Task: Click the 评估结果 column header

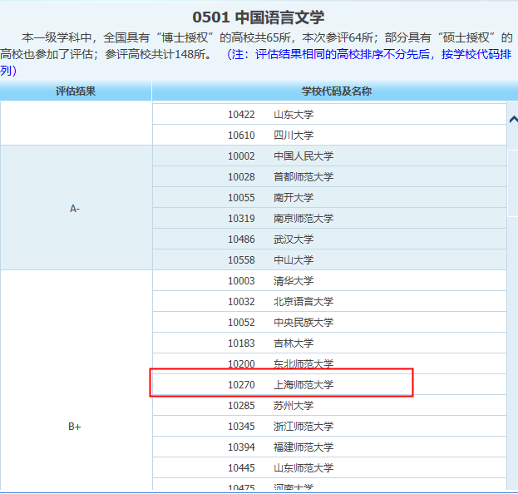Action: [76, 91]
